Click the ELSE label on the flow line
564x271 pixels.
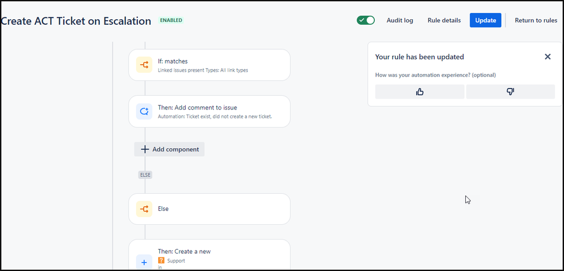tap(145, 175)
